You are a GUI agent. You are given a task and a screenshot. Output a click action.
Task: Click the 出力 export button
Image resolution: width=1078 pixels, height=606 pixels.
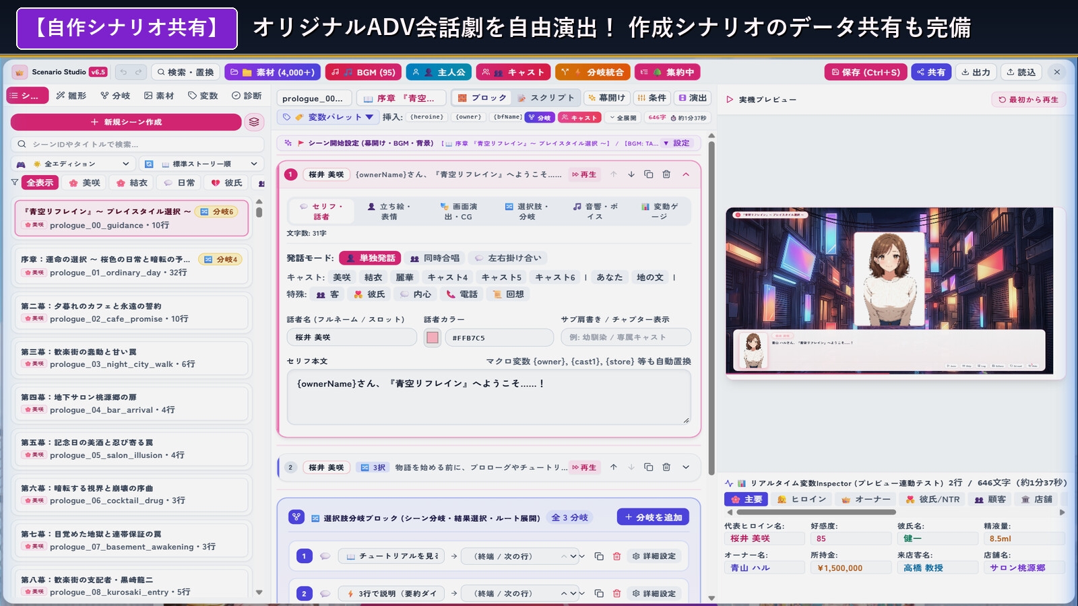tap(976, 72)
